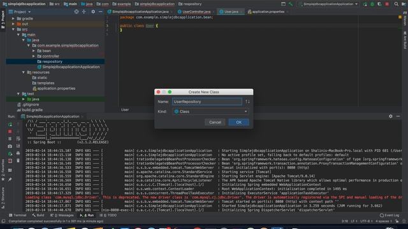Click UTF-8 encoding in status bar
Viewport: 408px width, 229px height.
click(x=367, y=221)
